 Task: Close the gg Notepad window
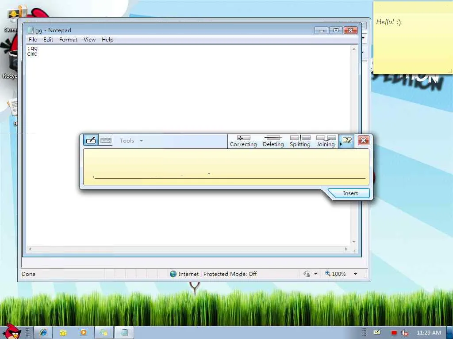(350, 30)
